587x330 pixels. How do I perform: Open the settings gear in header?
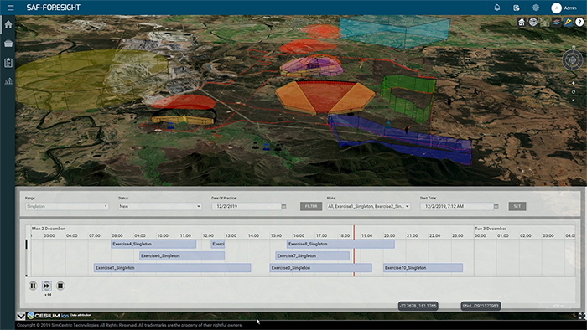[536, 8]
